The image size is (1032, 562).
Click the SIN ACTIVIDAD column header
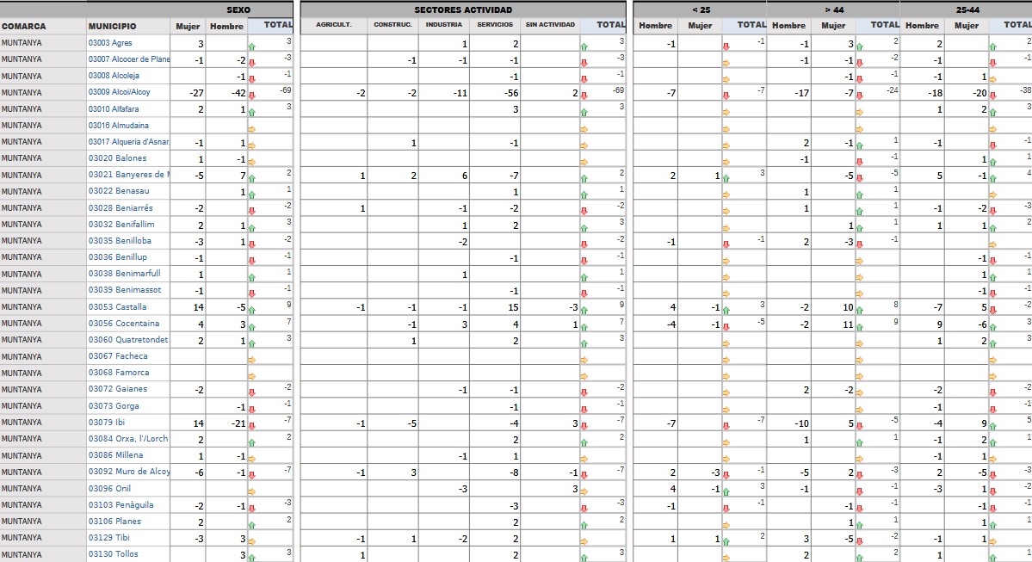click(x=550, y=25)
